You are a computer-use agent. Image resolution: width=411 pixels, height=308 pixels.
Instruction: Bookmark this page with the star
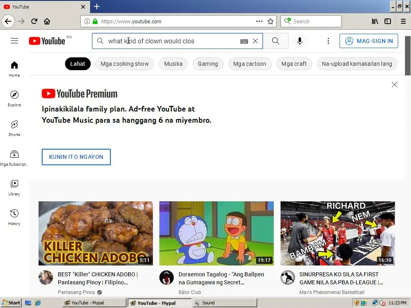271,21
